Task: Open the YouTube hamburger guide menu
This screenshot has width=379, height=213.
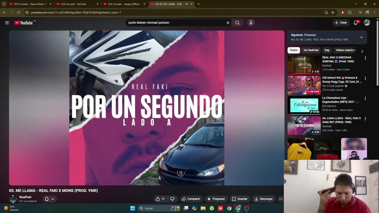Action: pyautogui.click(x=7, y=23)
